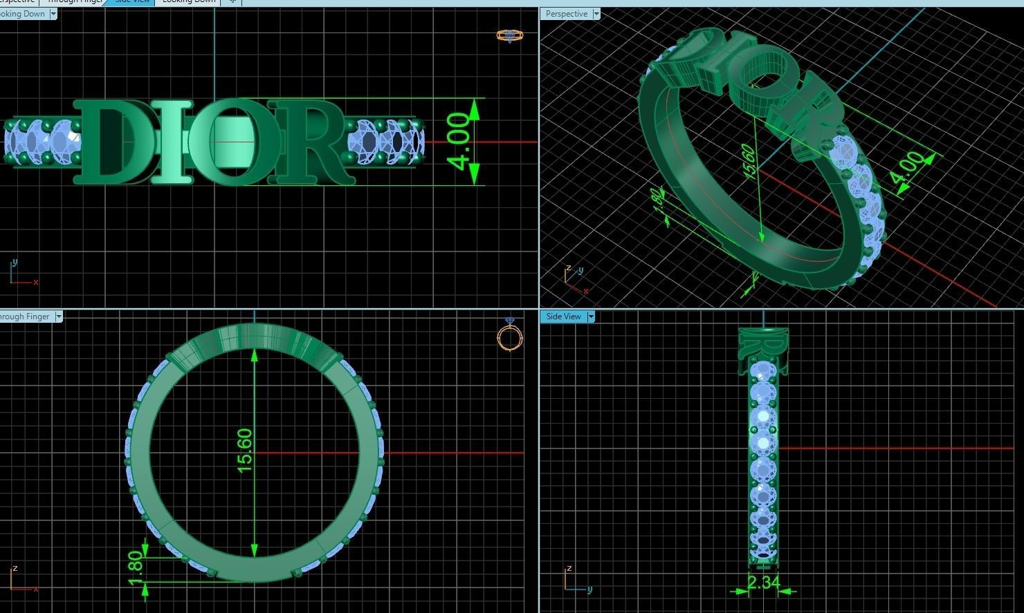
Task: Click the axis gizmo in Perspective viewport
Action: (575, 280)
